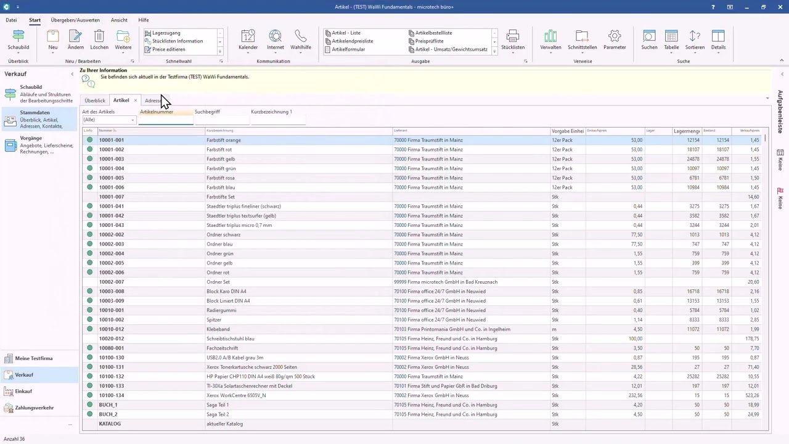Expand the Schnellwahl list dropdown arrow
Image resolution: width=789 pixels, height=444 pixels.
click(220, 51)
